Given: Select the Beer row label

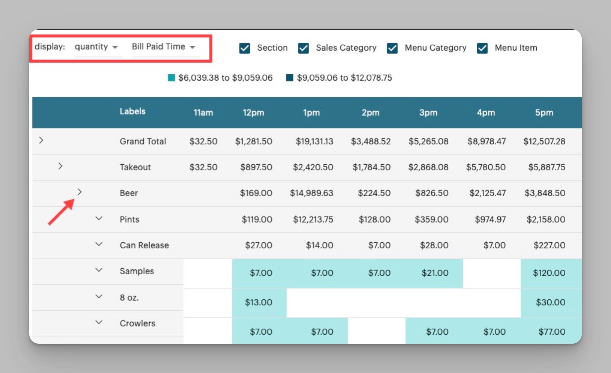Looking at the screenshot, I should [129, 193].
